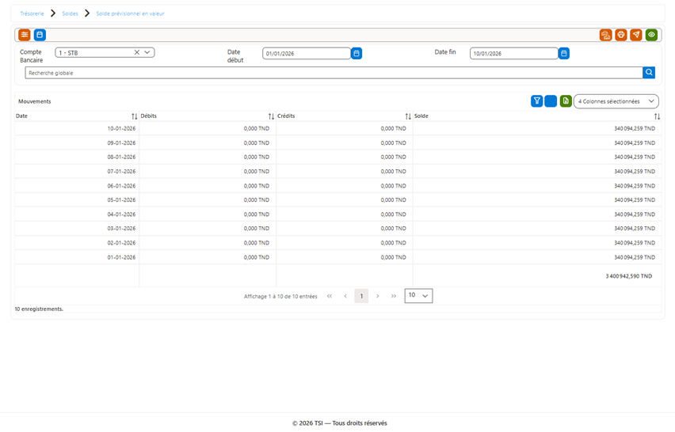
Task: Click the orange printer icon
Action: (621, 35)
